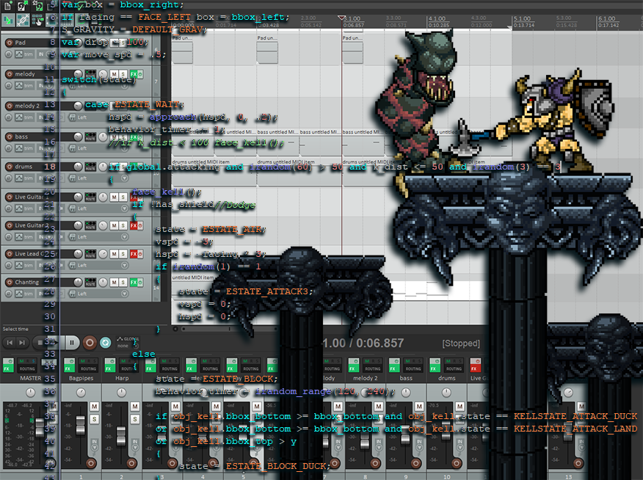Arm the melody track for recording

click(9, 74)
